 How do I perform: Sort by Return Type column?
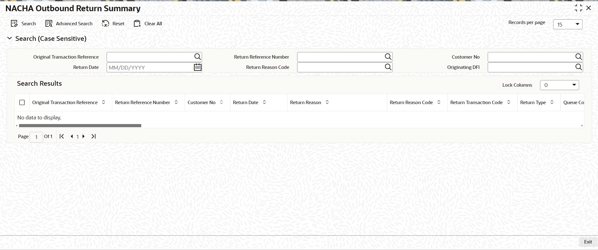tap(552, 102)
